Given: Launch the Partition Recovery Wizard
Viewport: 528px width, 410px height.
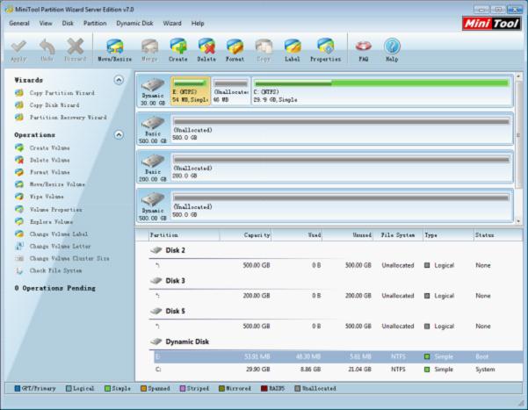Looking at the screenshot, I should tap(69, 117).
